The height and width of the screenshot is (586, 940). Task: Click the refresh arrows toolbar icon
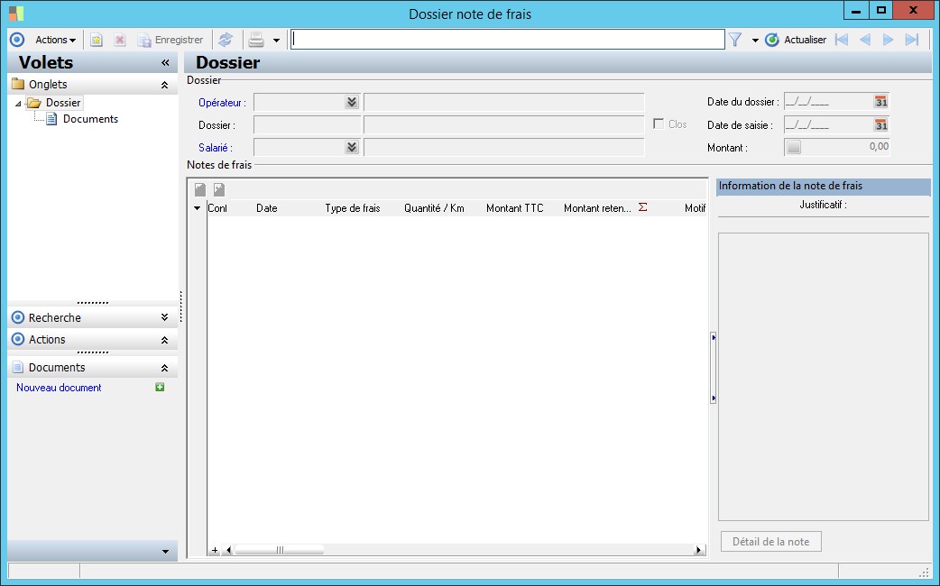tap(226, 40)
